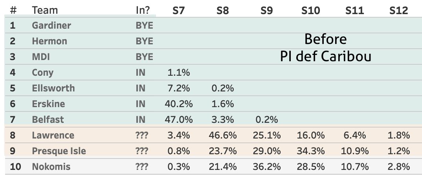Select Lawrence's ??? status cell
This screenshot has width=422, height=175.
(142, 135)
